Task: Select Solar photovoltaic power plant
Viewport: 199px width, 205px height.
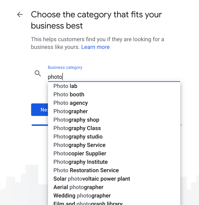Action: 114,179
